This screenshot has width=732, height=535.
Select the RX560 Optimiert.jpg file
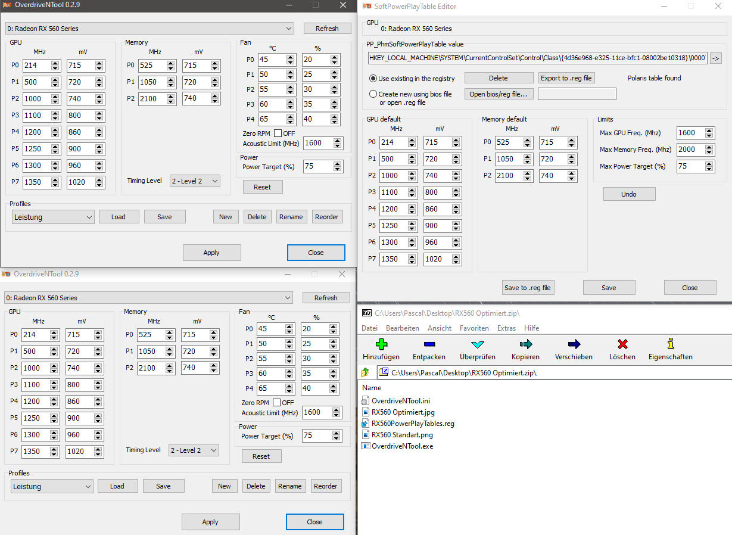tap(402, 412)
